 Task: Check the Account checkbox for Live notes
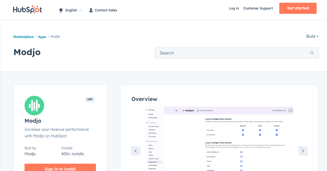coord(243,130)
